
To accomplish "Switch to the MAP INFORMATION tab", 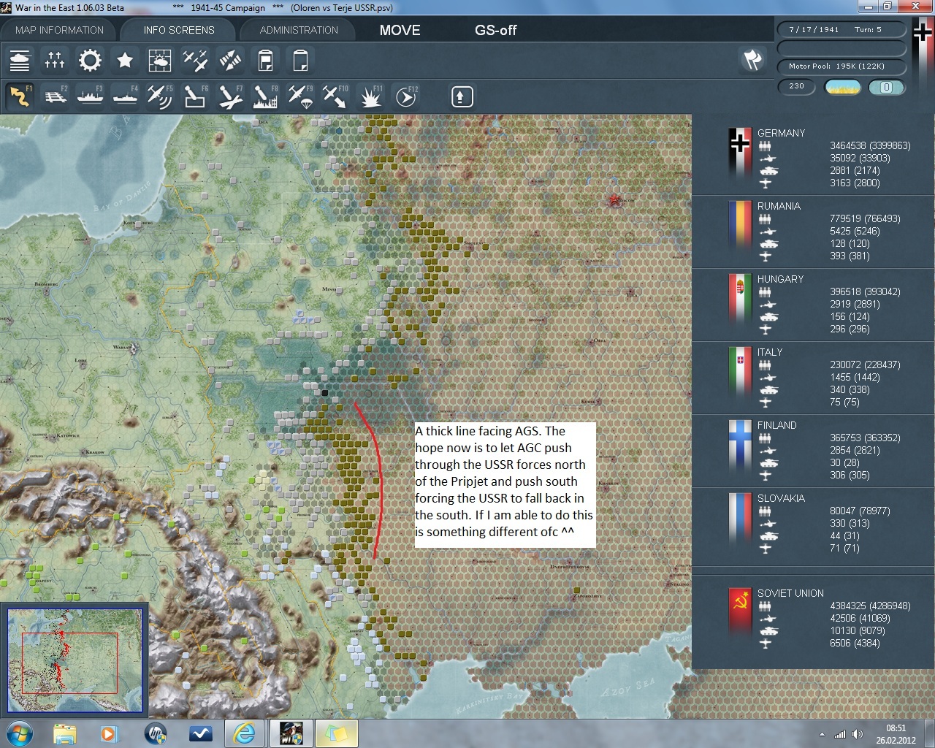I will coord(59,30).
